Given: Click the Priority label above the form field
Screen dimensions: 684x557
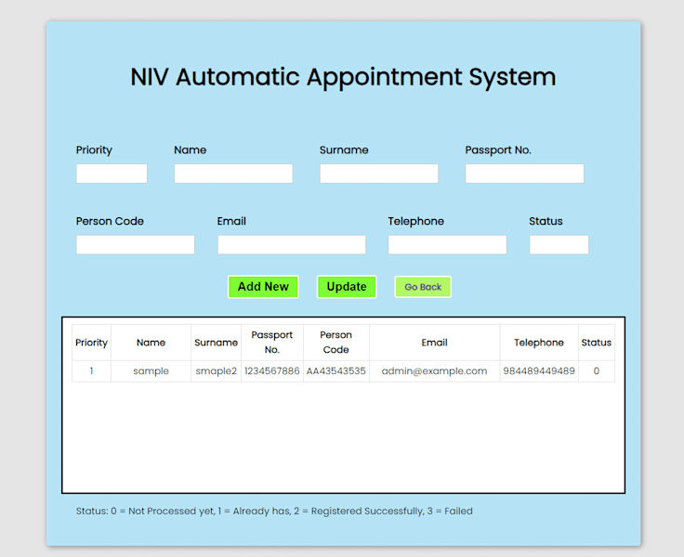Looking at the screenshot, I should click(94, 150).
